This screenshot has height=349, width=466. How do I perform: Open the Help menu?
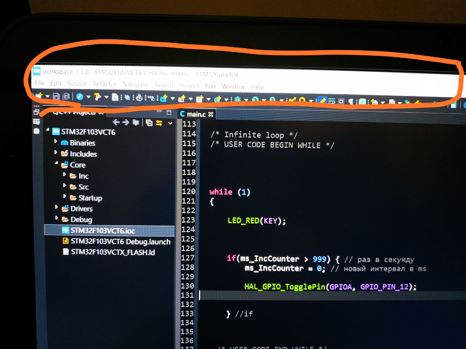click(257, 87)
